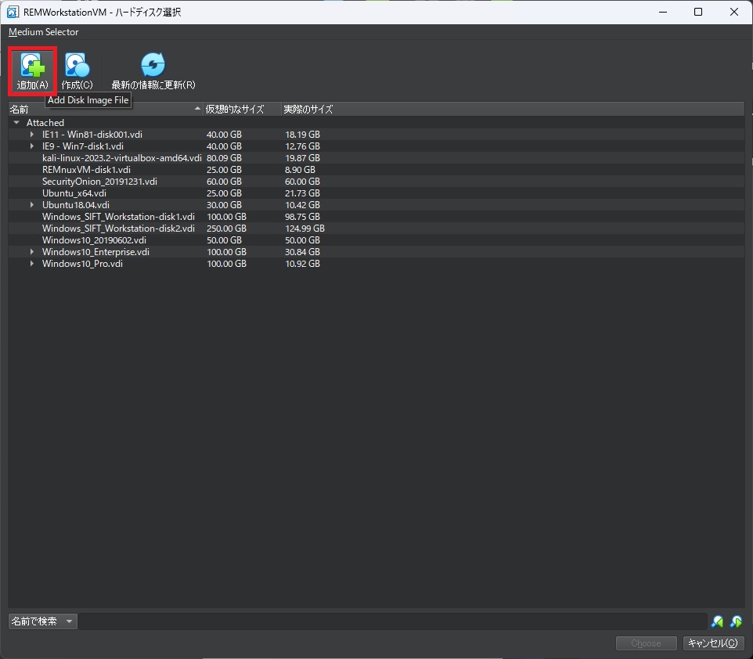Click inside the search text field

[x=392, y=621]
